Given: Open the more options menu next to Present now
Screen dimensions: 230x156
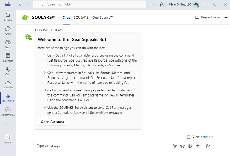Looking at the screenshot, I should click(225, 17).
